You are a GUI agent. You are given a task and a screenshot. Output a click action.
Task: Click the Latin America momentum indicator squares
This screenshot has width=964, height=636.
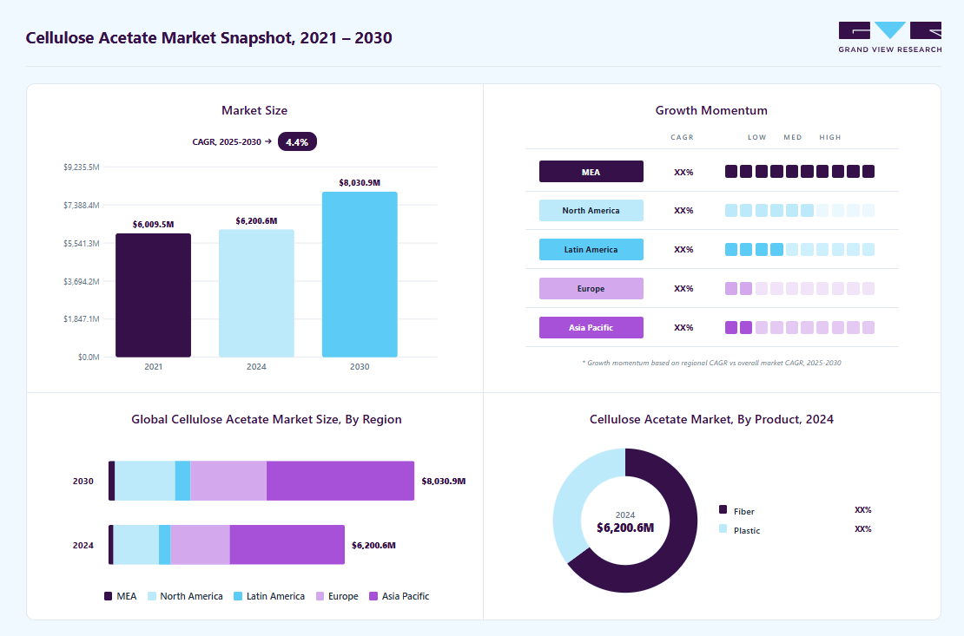(x=799, y=250)
